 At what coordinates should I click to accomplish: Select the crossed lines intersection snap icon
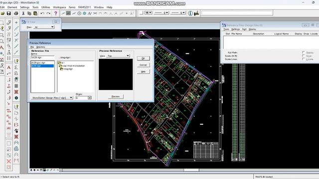(95, 13)
